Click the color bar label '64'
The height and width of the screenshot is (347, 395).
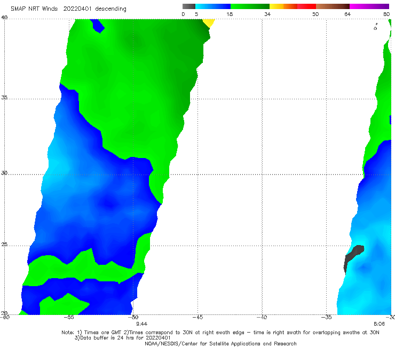point(347,14)
